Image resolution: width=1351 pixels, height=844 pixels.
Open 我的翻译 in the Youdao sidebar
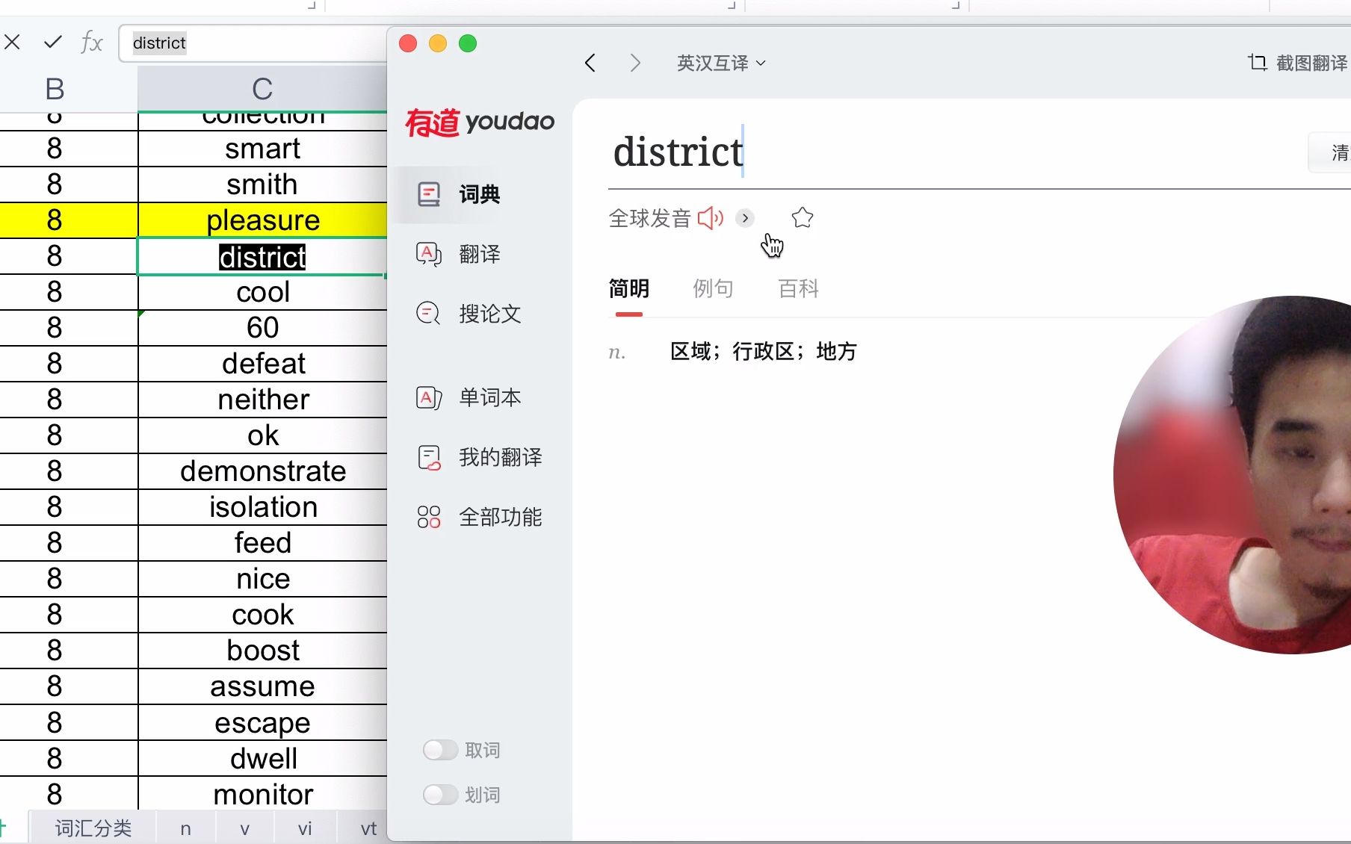(x=479, y=457)
